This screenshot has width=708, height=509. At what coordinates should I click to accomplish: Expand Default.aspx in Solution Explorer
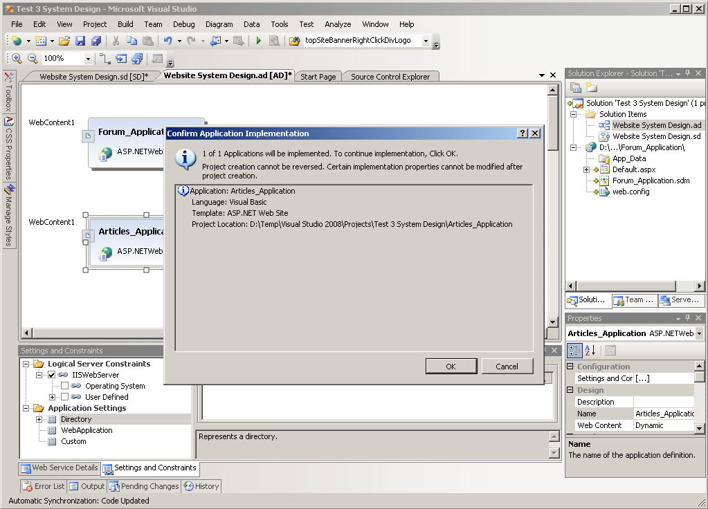[586, 169]
